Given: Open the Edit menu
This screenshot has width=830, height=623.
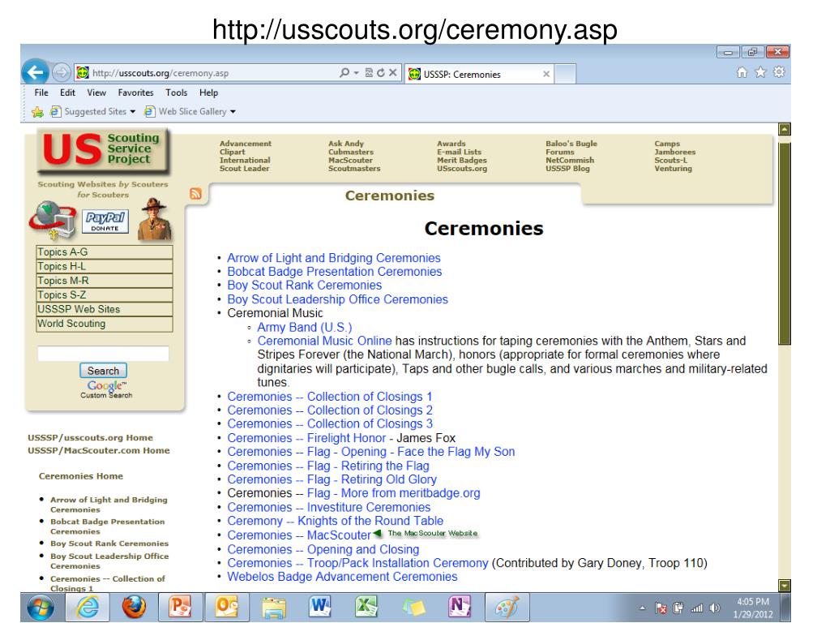Looking at the screenshot, I should pyautogui.click(x=67, y=92).
